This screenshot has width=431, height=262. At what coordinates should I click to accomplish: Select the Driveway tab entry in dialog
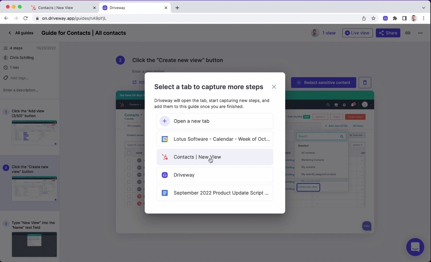(215, 175)
